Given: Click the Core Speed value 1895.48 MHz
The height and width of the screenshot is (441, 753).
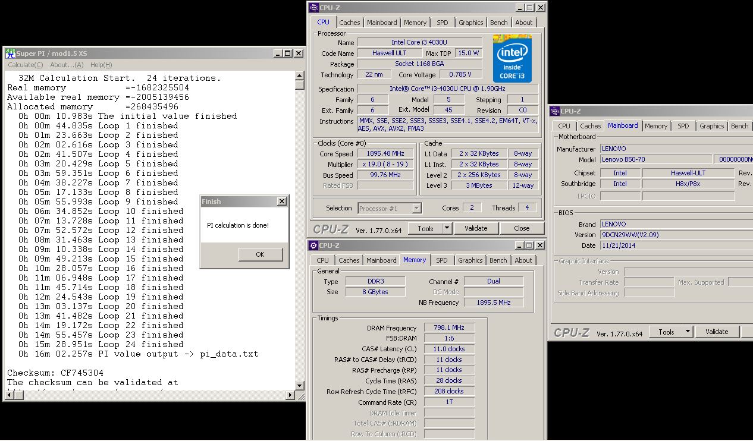Looking at the screenshot, I should 385,153.
